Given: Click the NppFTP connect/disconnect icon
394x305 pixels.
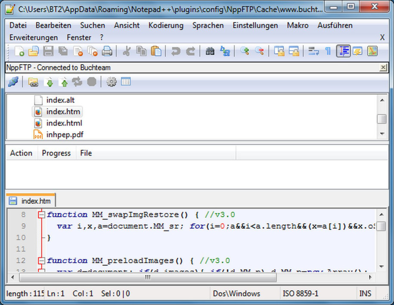Looking at the screenshot, I should click(x=13, y=82).
